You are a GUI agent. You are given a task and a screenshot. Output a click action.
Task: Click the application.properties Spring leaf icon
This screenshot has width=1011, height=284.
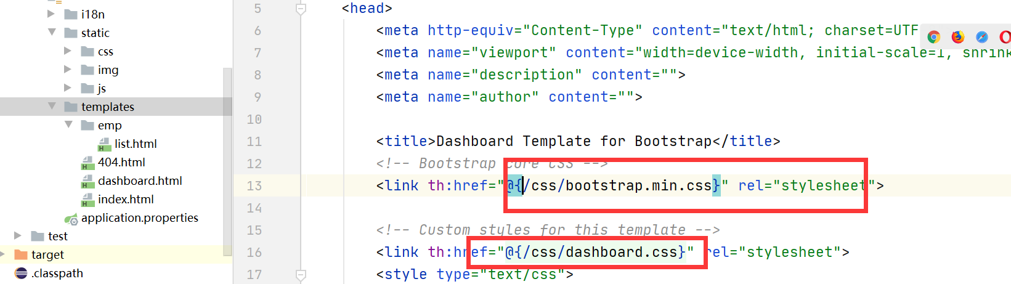[x=71, y=219]
